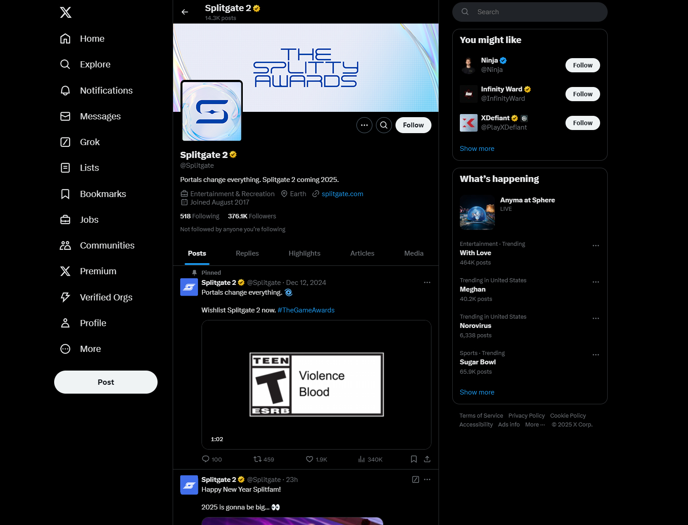
Task: Switch to the Highlights tab
Action: [x=304, y=253]
